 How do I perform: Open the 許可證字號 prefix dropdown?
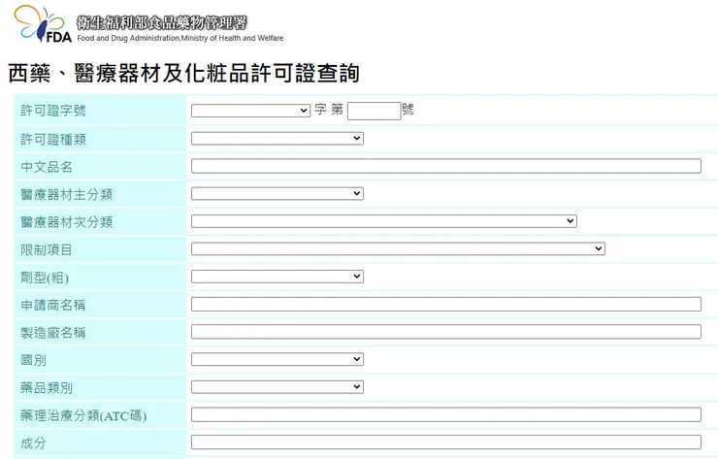pyautogui.click(x=250, y=111)
